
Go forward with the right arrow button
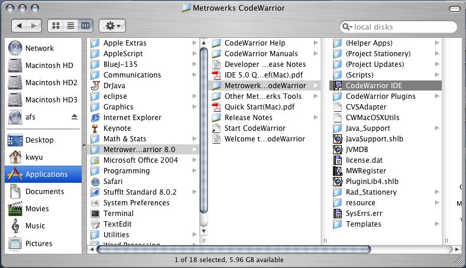point(34,26)
